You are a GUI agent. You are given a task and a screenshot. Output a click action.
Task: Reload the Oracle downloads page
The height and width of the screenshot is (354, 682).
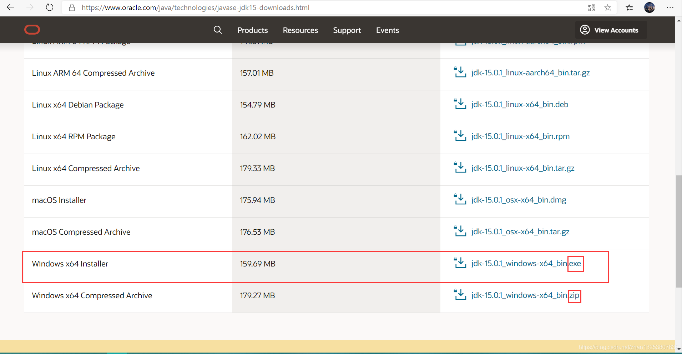pyautogui.click(x=50, y=8)
